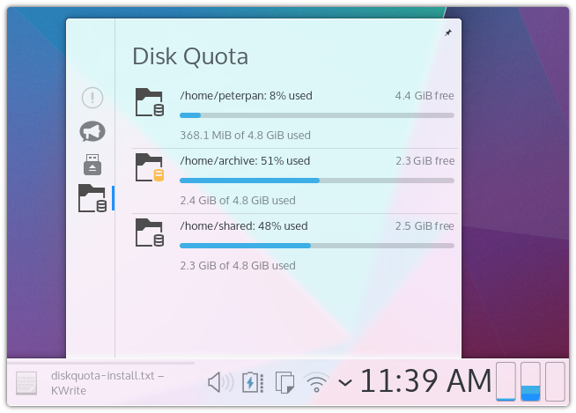
Task: Pin the Disk Quota popup open
Action: coord(447,33)
